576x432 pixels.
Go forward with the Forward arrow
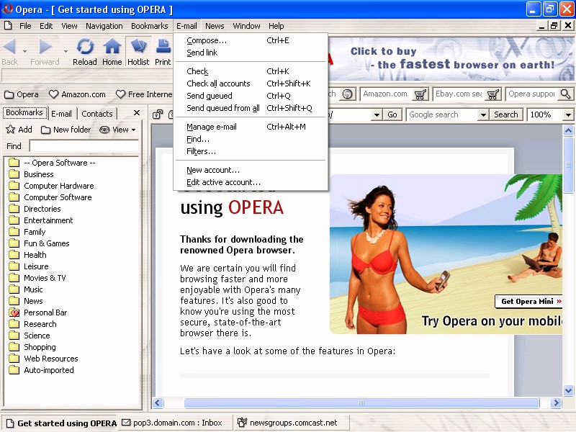[x=45, y=52]
